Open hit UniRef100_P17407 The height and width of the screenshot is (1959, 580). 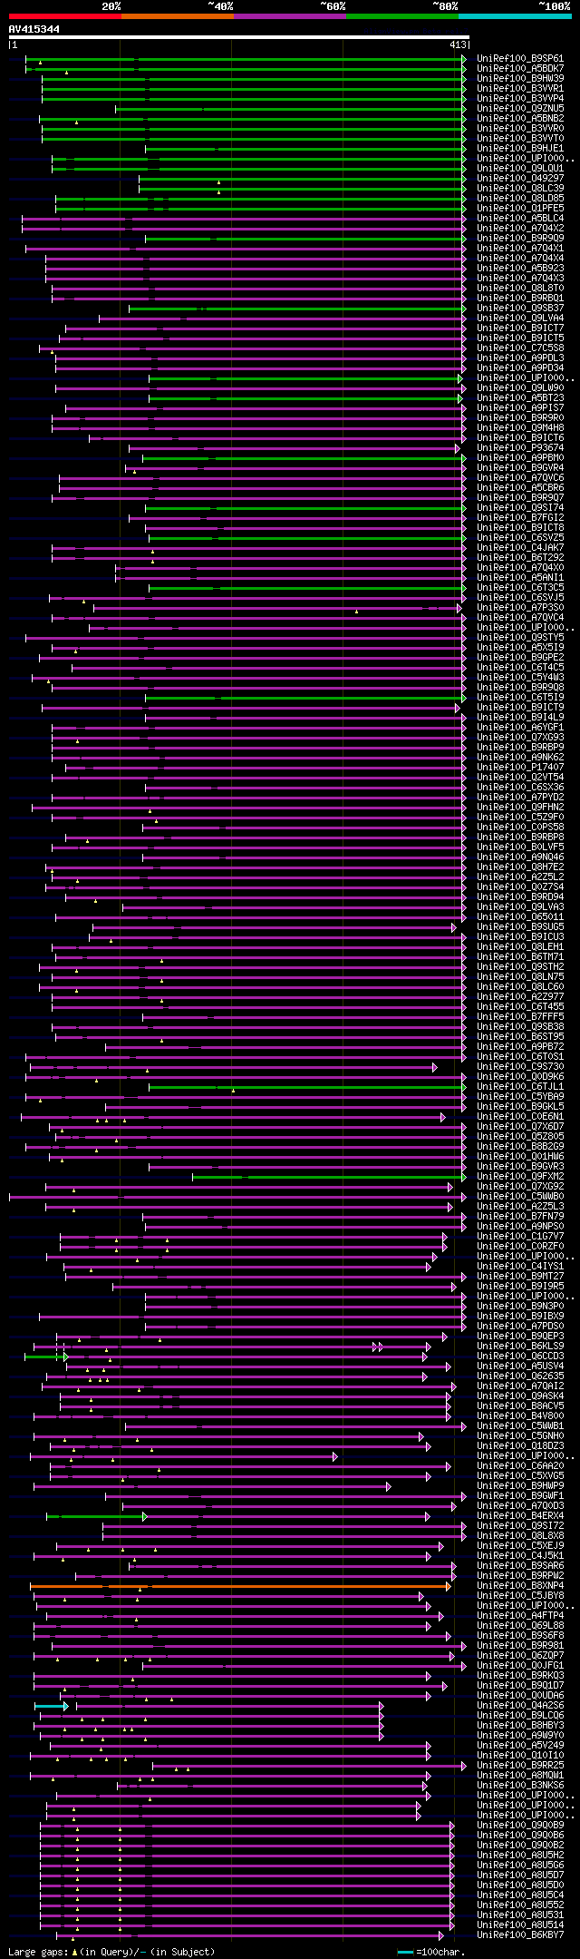[520, 768]
